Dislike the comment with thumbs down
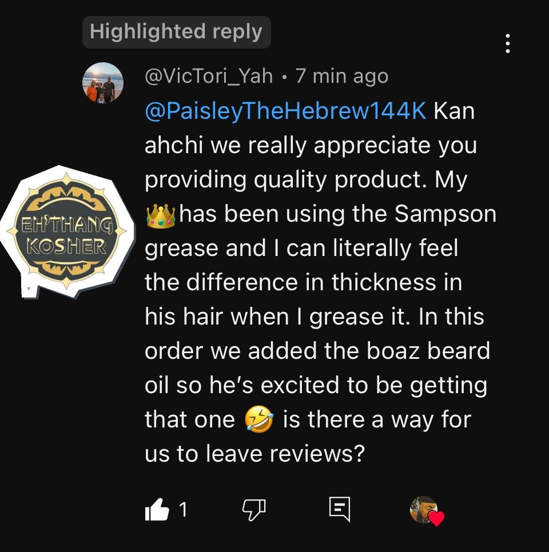The width and height of the screenshot is (549, 552). 254,509
